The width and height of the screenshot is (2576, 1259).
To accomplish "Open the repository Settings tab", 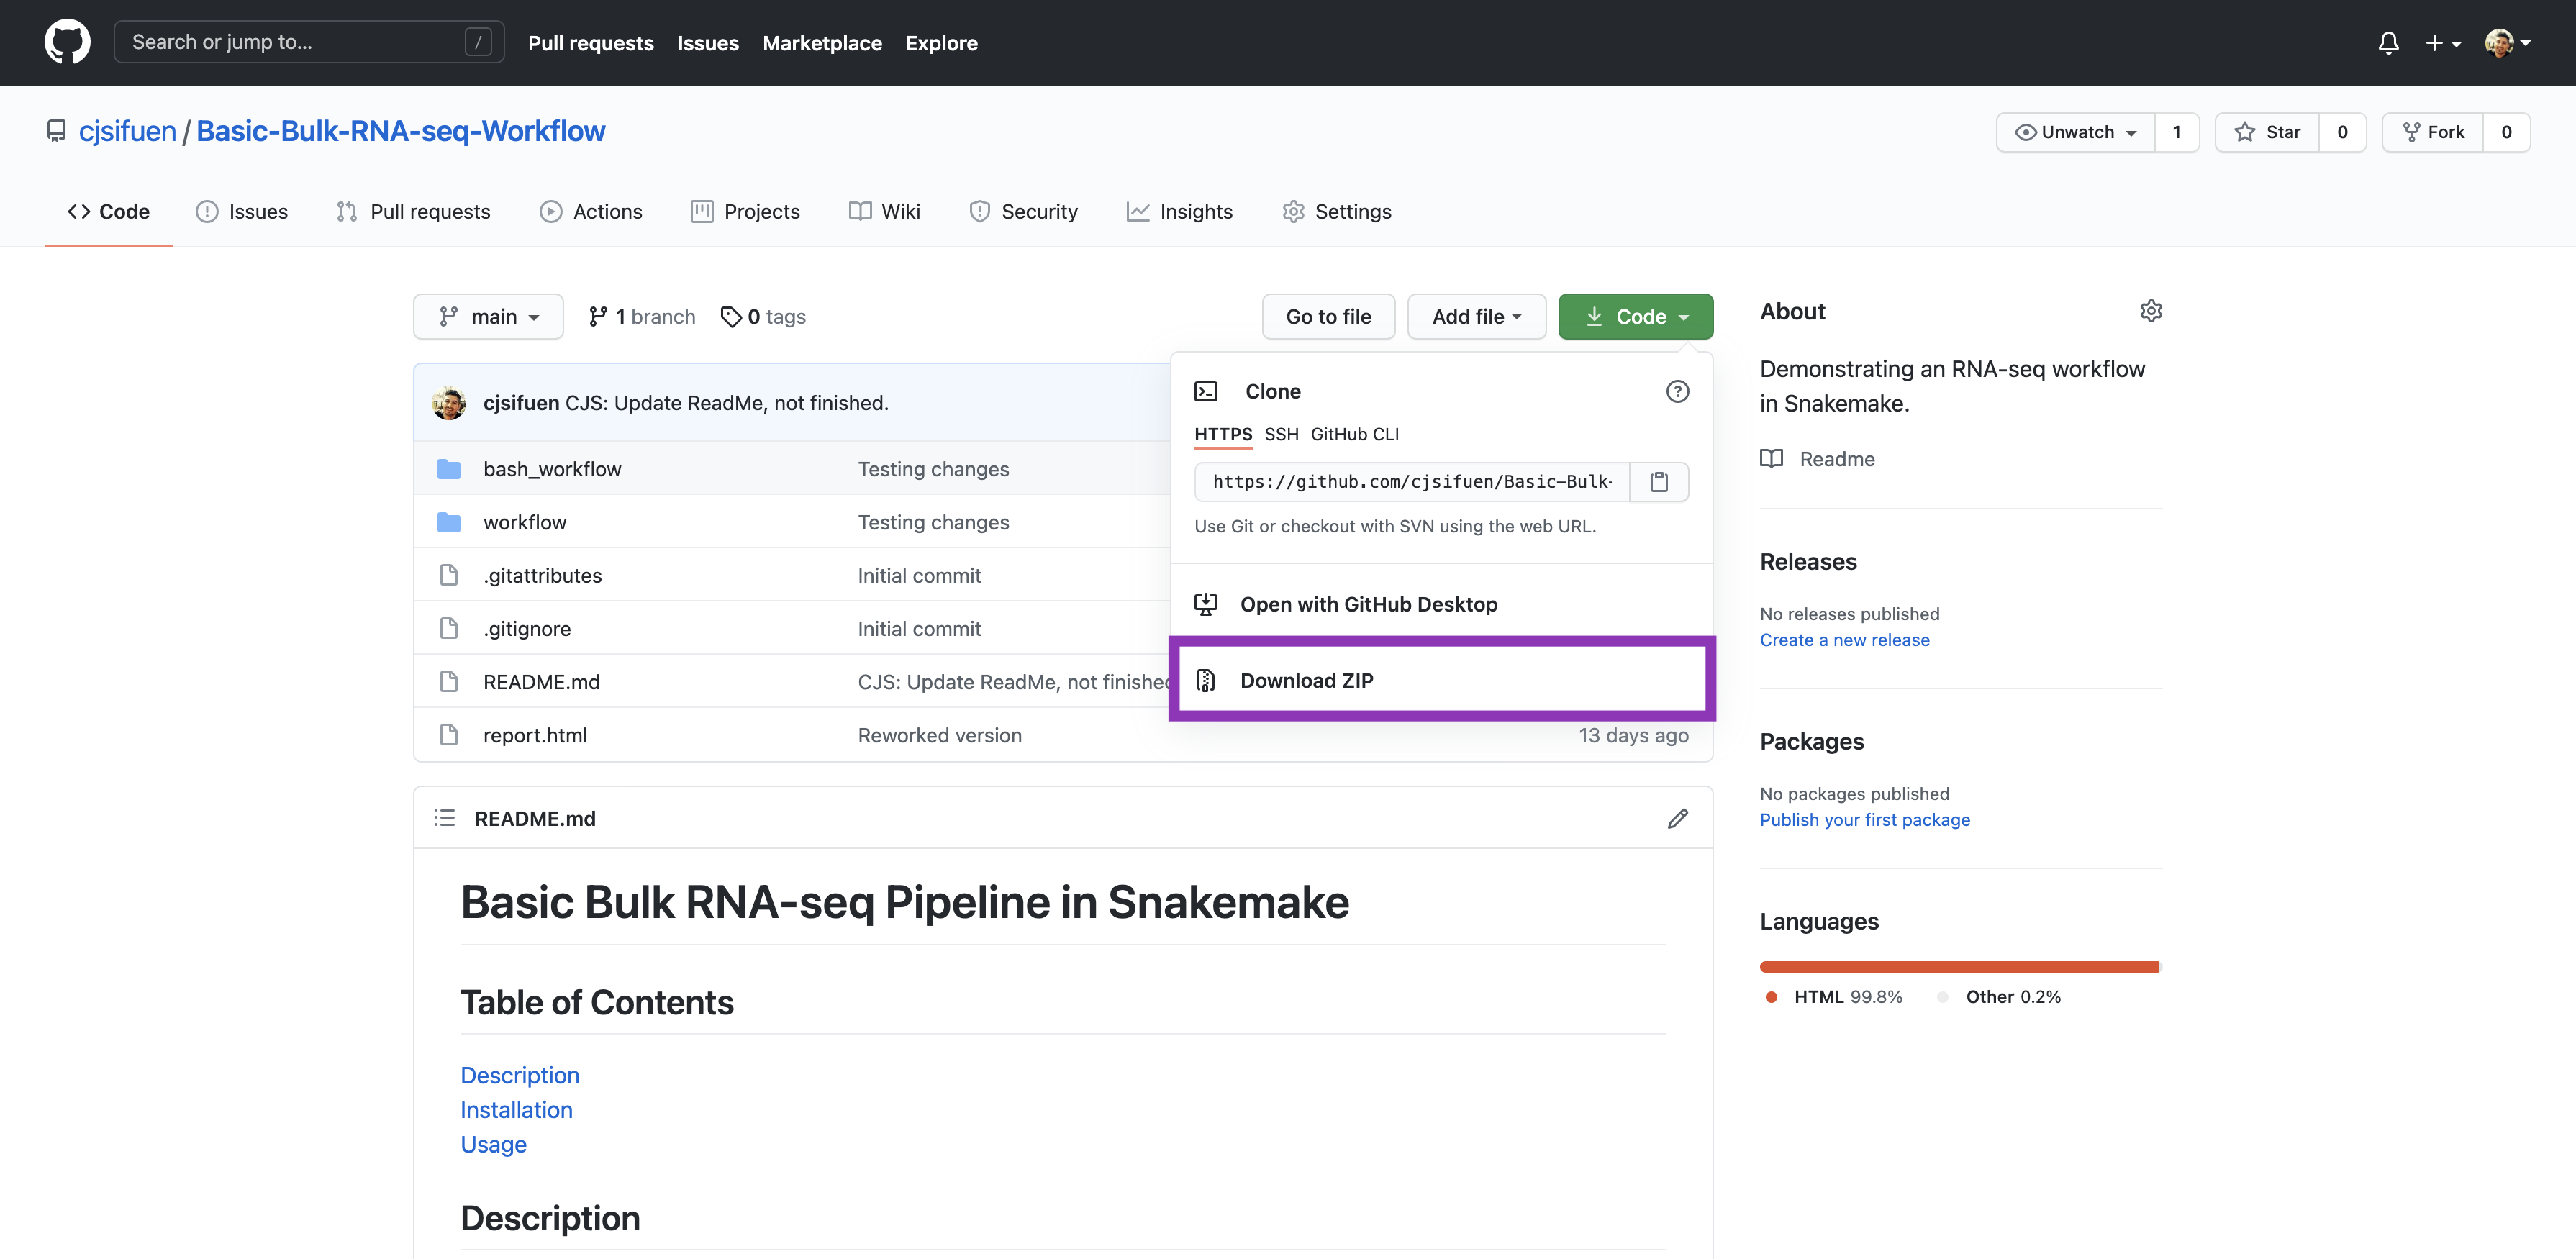I will click(x=1336, y=211).
